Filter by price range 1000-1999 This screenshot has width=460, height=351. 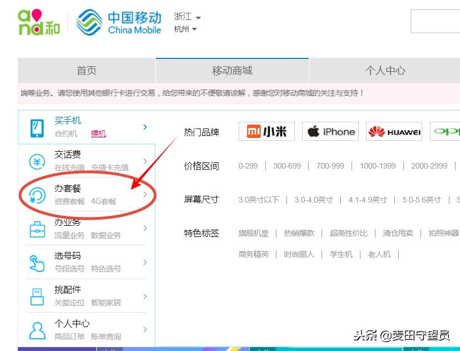(378, 166)
